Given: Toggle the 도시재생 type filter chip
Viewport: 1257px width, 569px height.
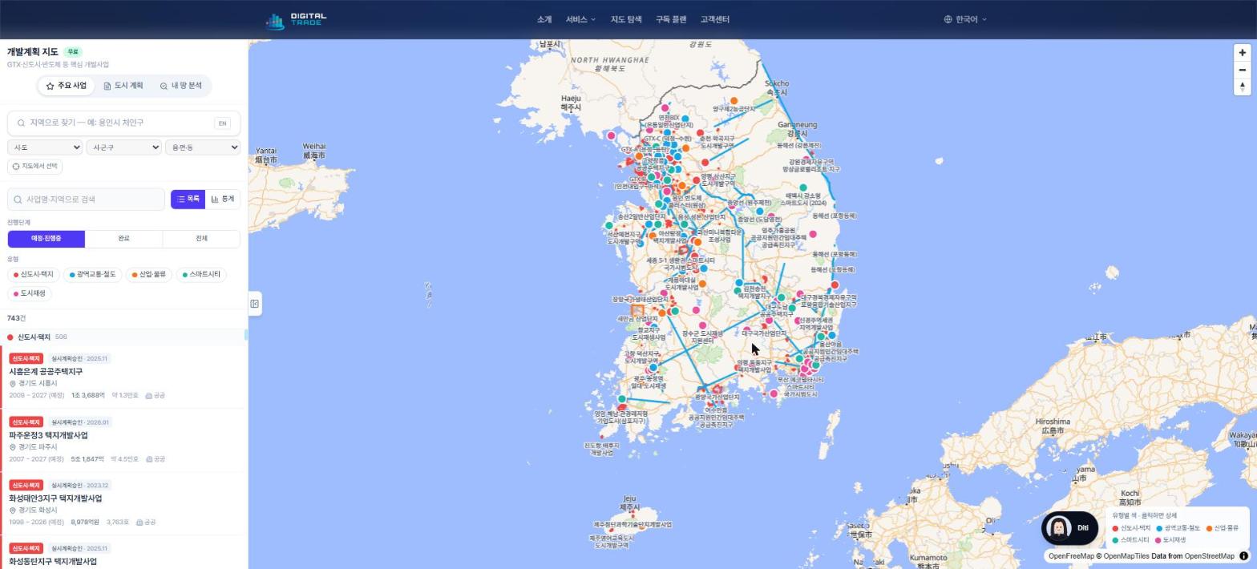Looking at the screenshot, I should pos(29,293).
